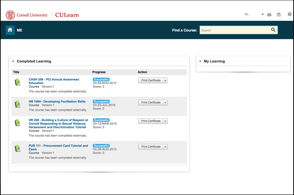
Task: Click the Successful status badge for HR 1004
Action: point(101,101)
